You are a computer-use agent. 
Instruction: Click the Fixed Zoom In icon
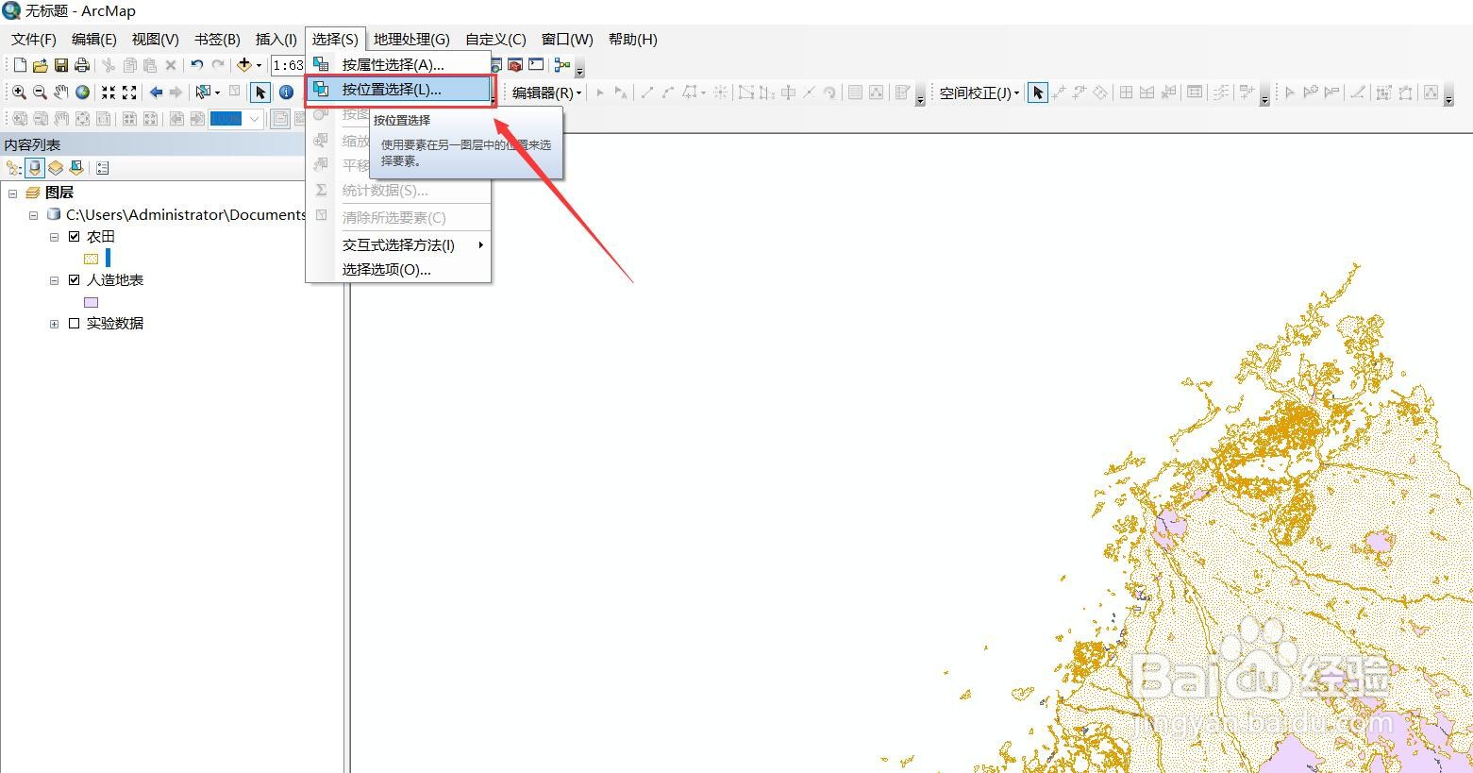coord(109,92)
